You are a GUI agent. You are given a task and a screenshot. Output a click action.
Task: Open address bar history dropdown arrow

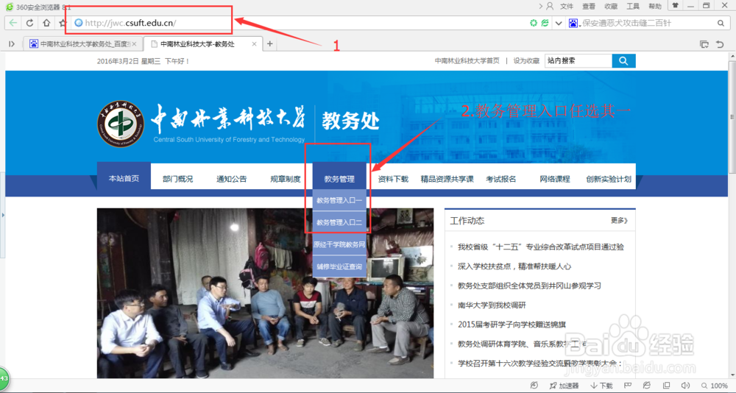pos(558,23)
